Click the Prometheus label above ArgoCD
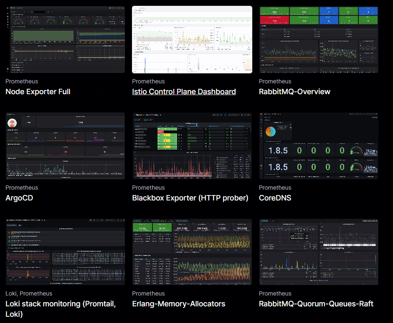 click(22, 188)
